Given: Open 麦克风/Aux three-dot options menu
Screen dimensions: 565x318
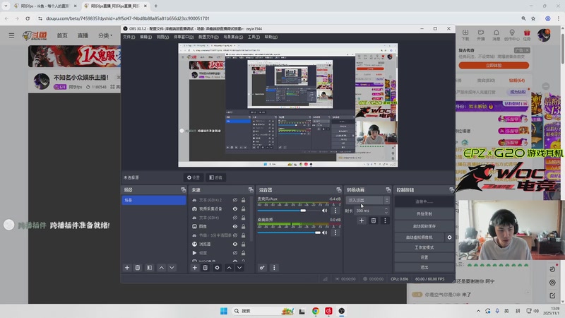Looking at the screenshot, I should coord(335,210).
